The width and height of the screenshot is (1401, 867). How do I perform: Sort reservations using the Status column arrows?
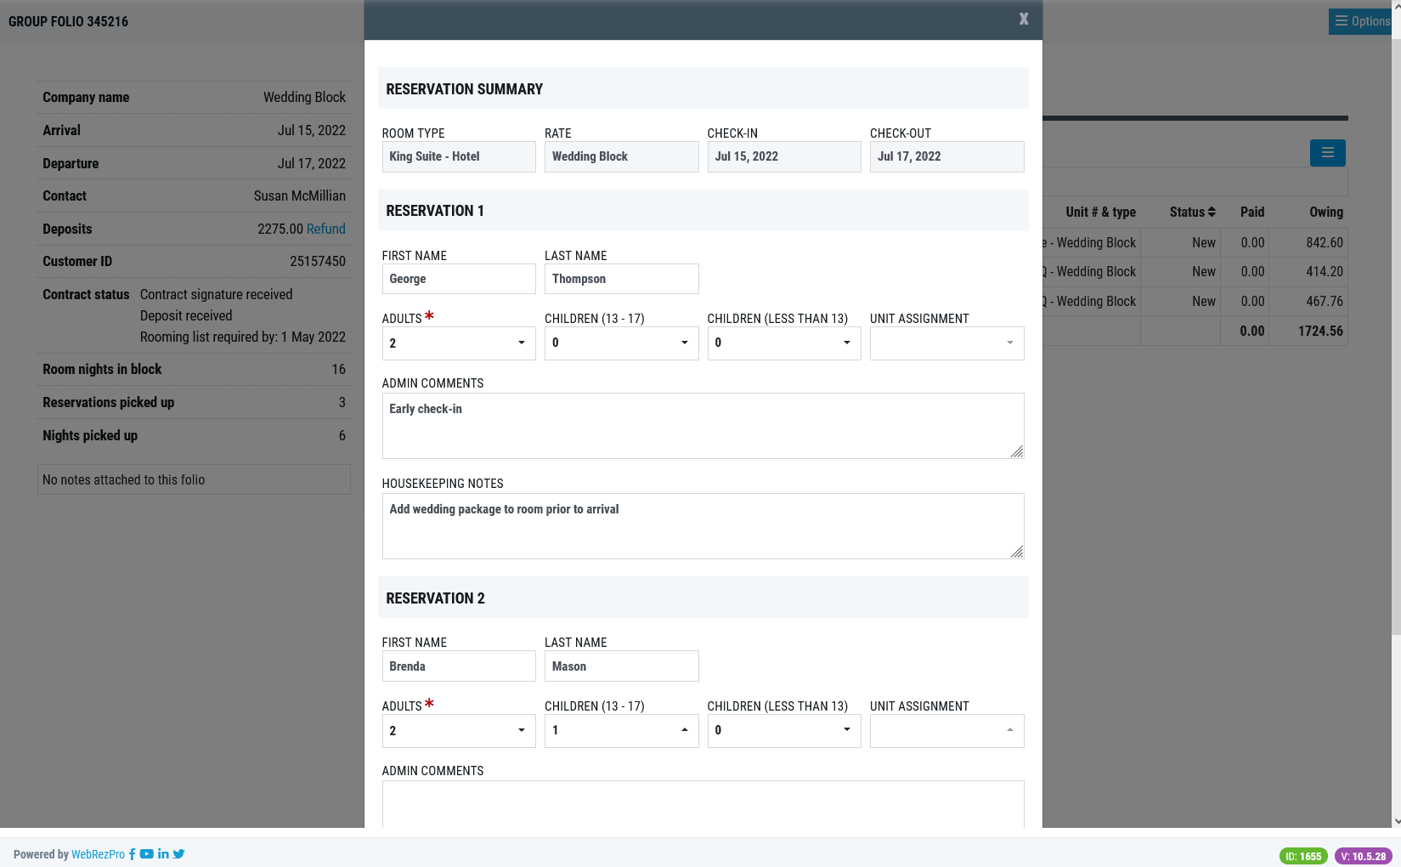(x=1210, y=212)
